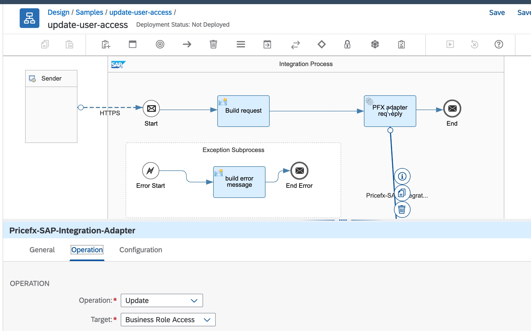The width and height of the screenshot is (531, 331).
Task: Open the security lock icon menu
Action: point(347,44)
